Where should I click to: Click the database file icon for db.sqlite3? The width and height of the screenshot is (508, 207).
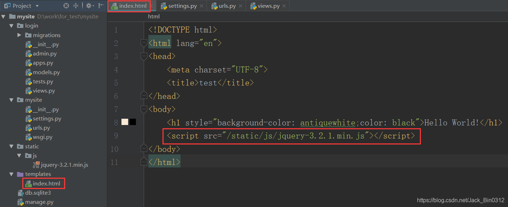click(x=21, y=193)
